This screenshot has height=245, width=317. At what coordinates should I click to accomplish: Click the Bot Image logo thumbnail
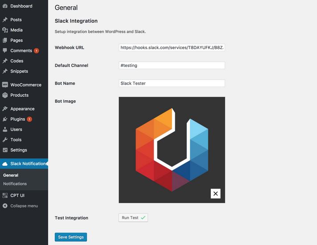tap(172, 150)
